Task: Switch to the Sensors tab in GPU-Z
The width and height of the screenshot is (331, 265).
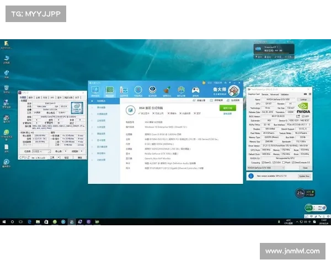Action: tap(265, 94)
